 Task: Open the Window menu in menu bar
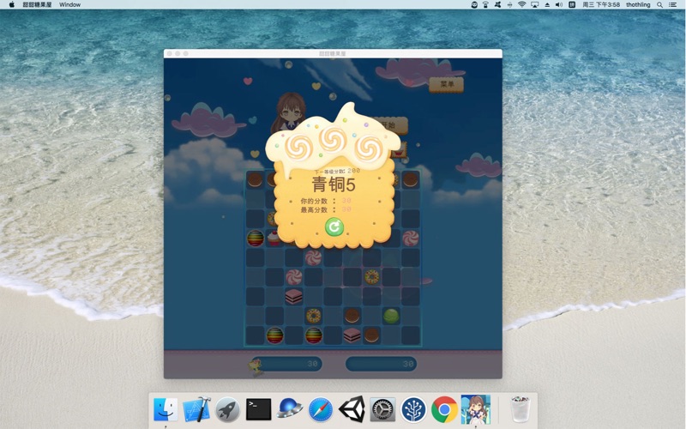click(69, 4)
